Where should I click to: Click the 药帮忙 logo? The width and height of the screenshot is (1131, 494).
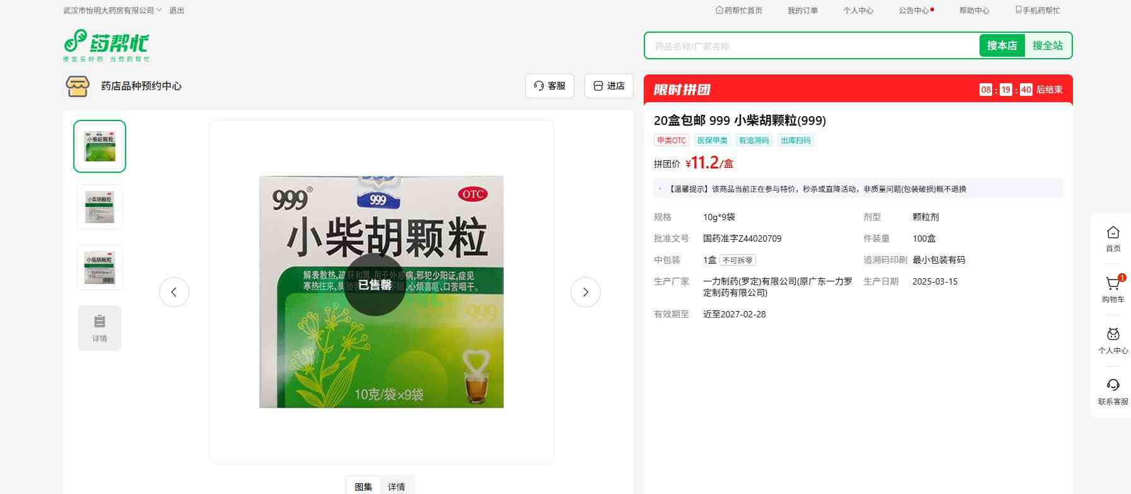106,45
